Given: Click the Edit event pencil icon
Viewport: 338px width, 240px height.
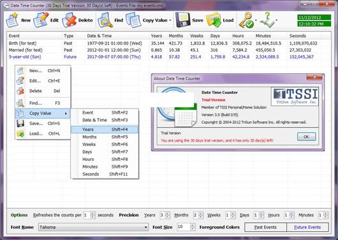Looking at the screenshot, I should pos(41,20).
